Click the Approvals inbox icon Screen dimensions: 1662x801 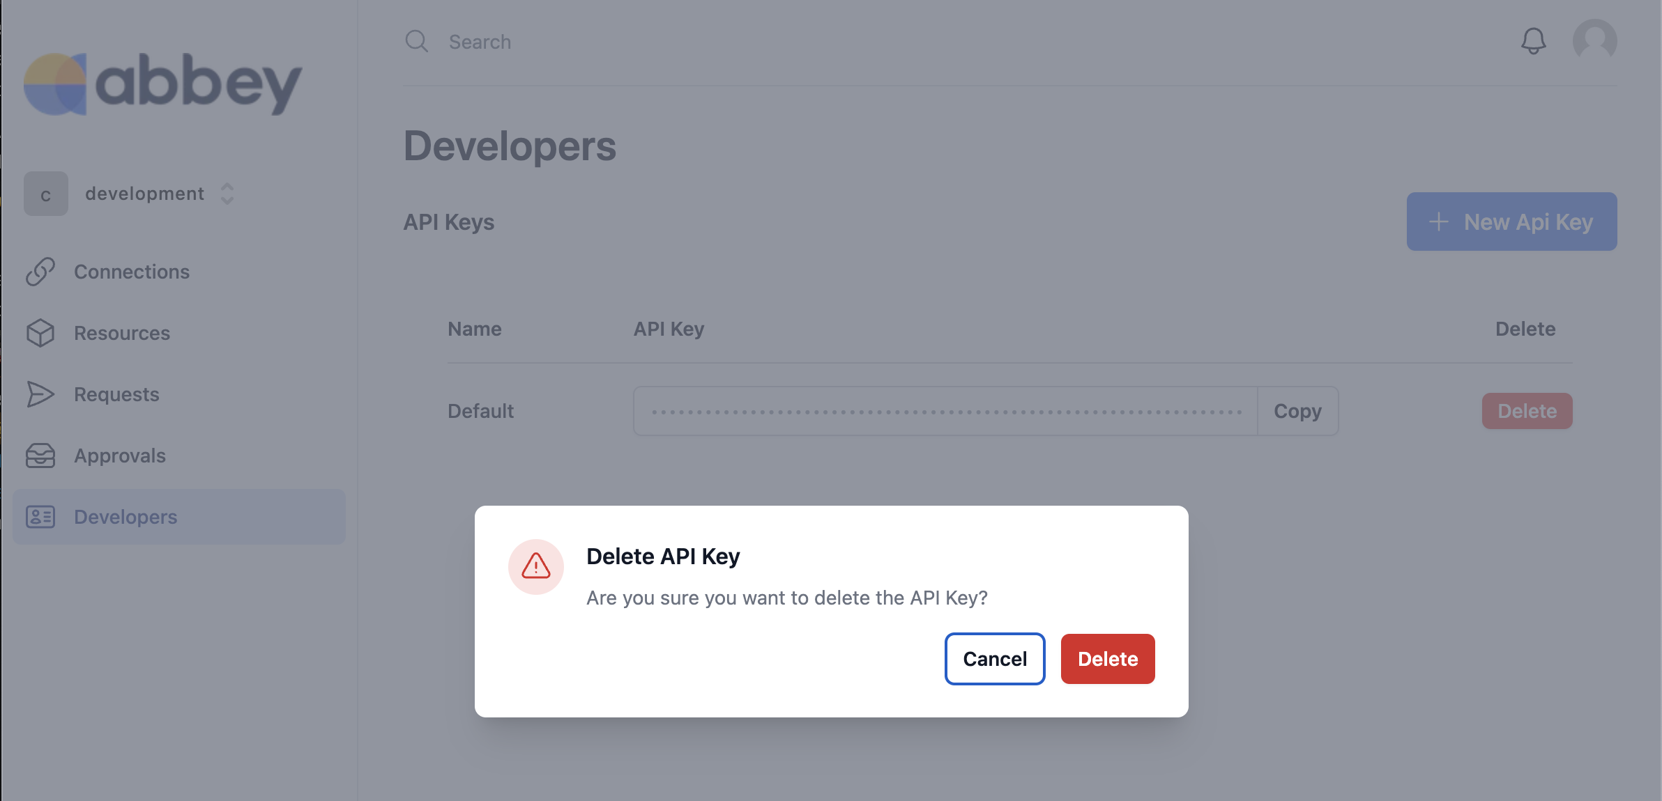pyautogui.click(x=40, y=456)
